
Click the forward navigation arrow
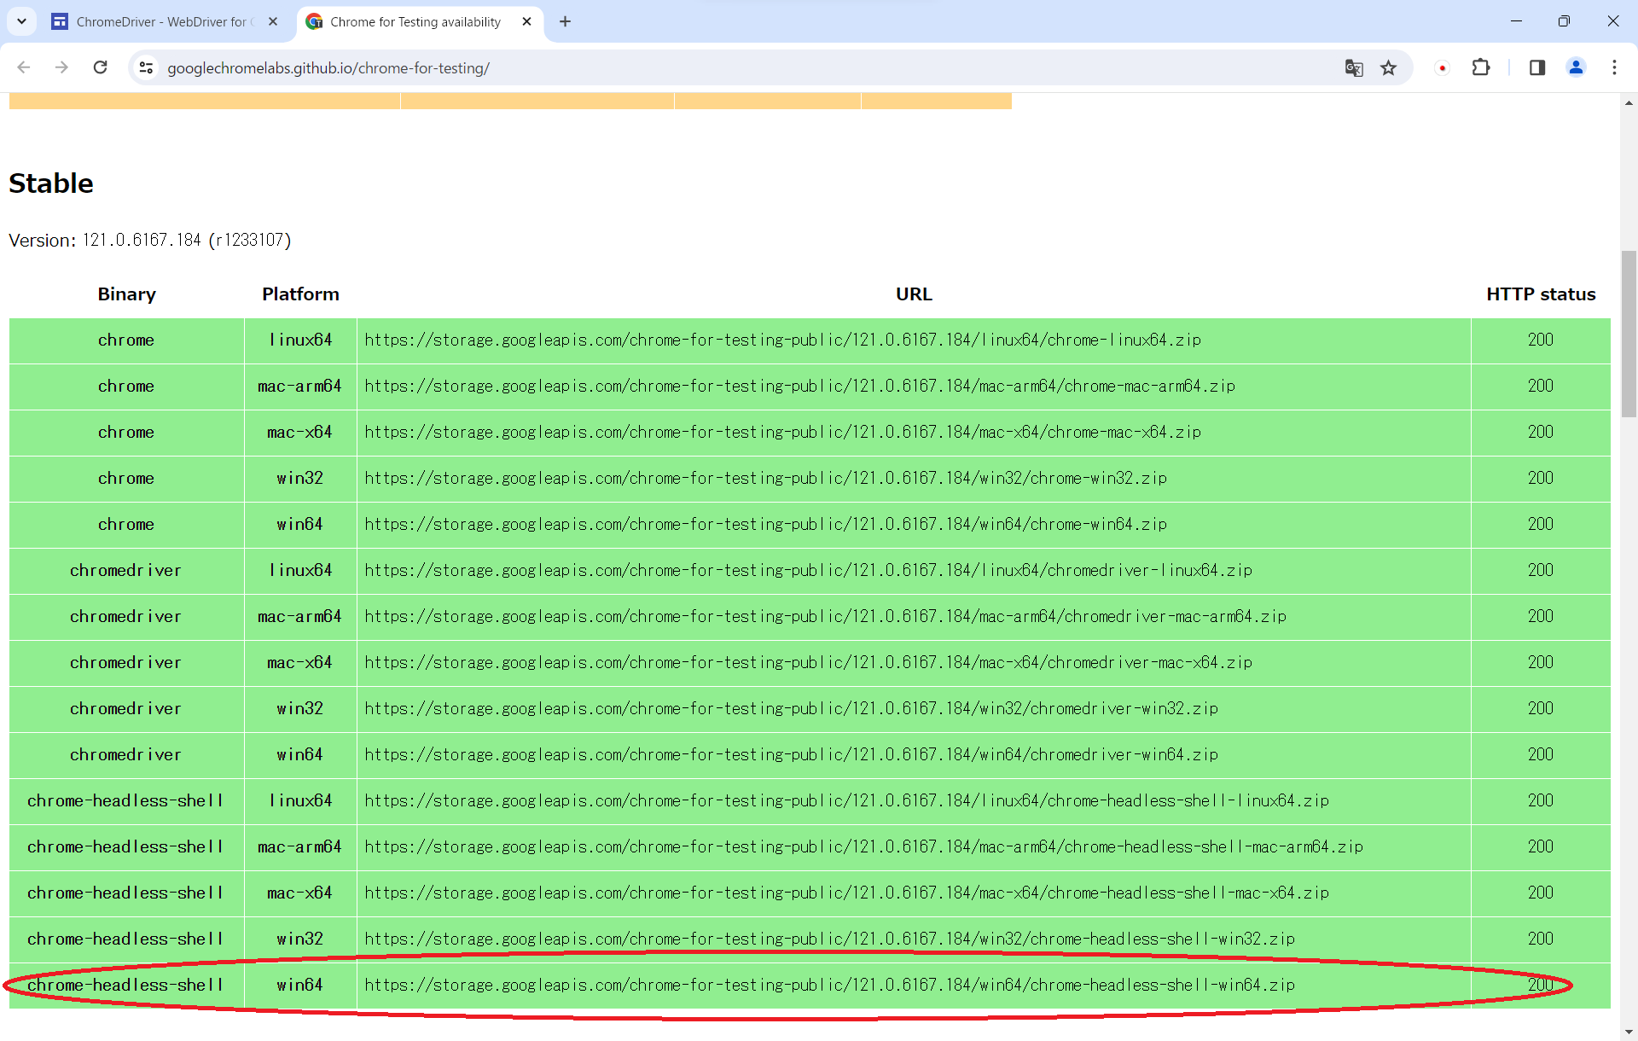point(61,67)
